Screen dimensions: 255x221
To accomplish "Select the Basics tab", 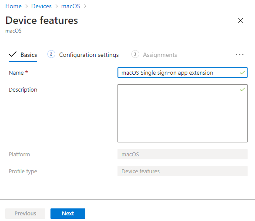I will (23, 55).
